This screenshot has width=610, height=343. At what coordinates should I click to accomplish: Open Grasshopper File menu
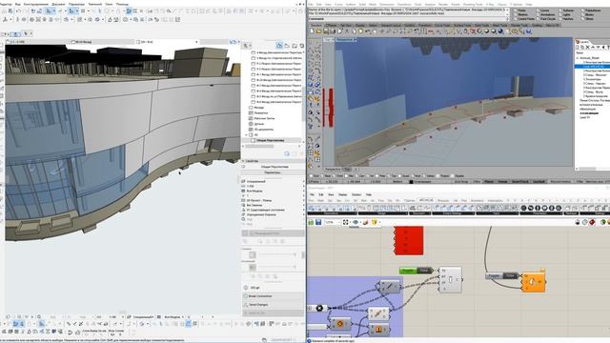coord(312,194)
